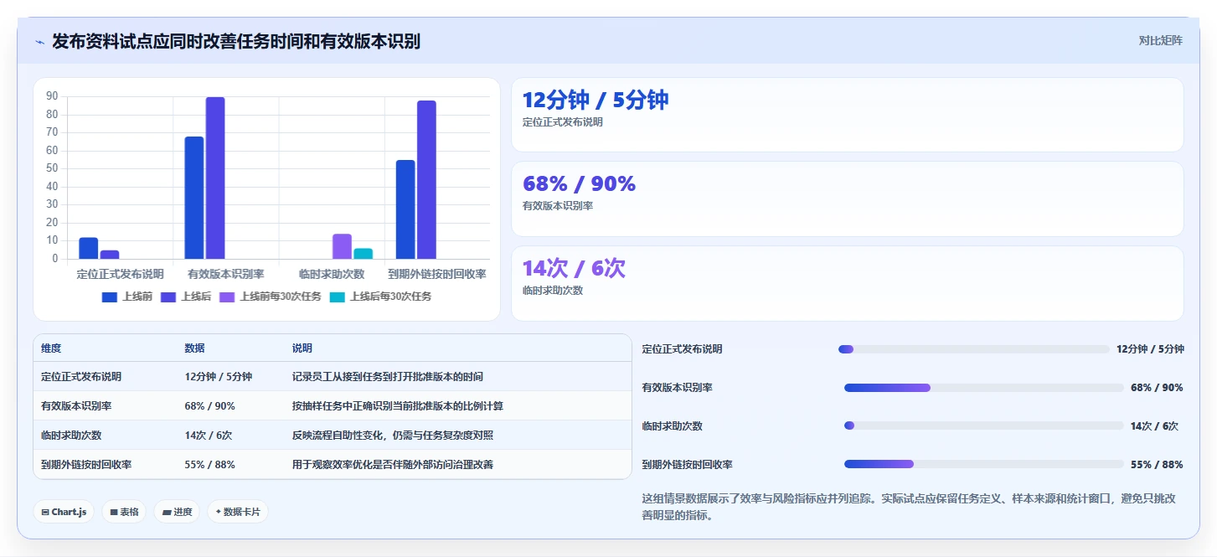Click the description starting 记录员工从接到任务
1217x557 pixels.
pyautogui.click(x=388, y=377)
